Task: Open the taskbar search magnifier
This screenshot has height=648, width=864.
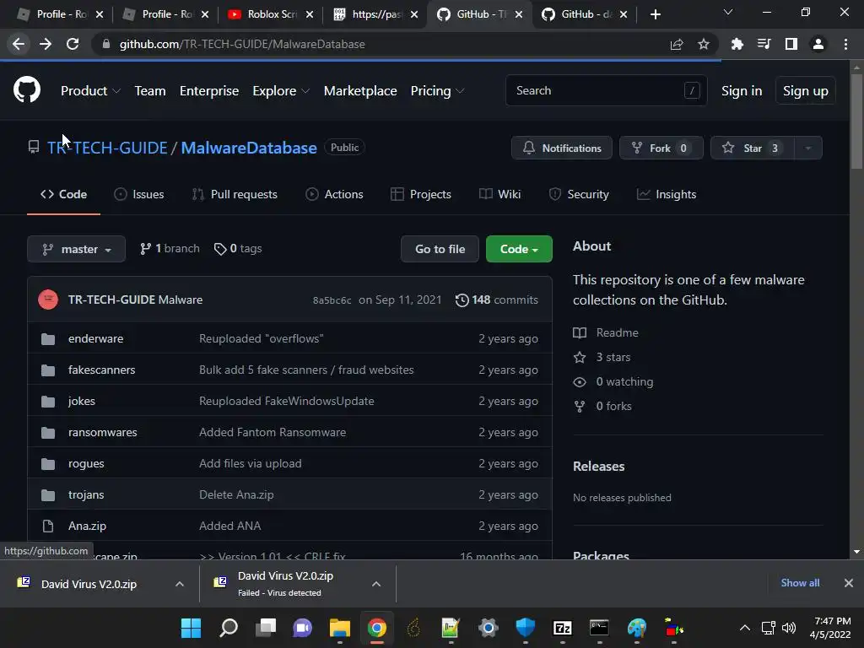Action: coord(228,628)
